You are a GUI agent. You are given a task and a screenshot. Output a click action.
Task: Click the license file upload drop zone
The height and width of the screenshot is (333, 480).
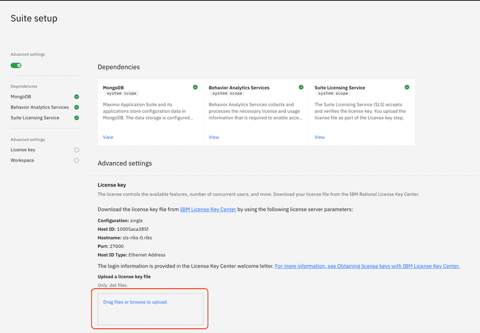pos(151,309)
